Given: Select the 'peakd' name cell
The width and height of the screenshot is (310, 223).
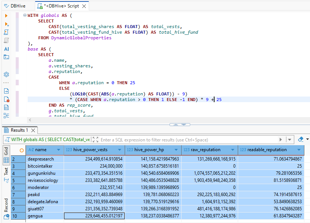Looking at the screenshot, I should (45, 195).
